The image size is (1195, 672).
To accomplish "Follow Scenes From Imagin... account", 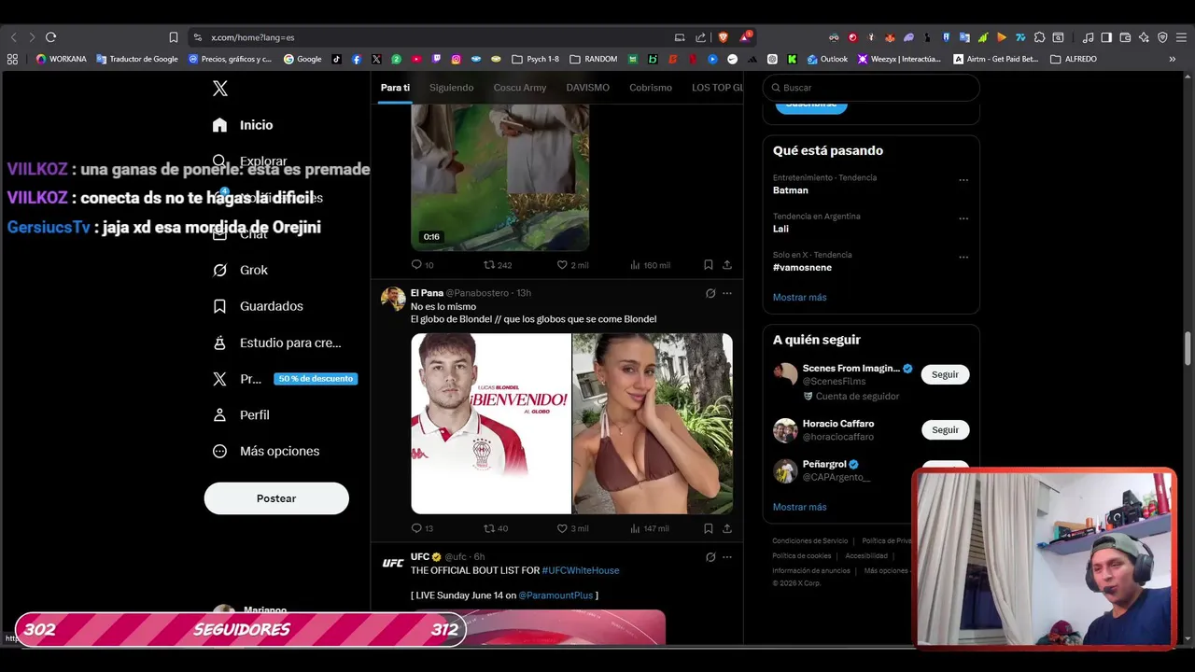I will pyautogui.click(x=945, y=374).
